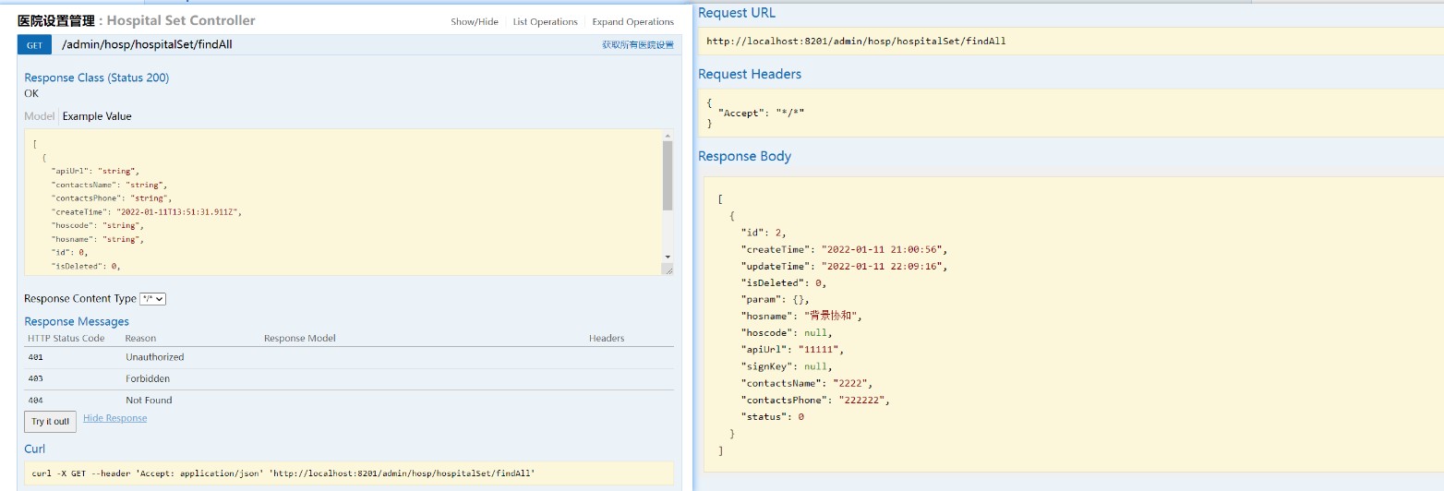
Task: Click the contactsName "2222" response line
Action: (806, 383)
